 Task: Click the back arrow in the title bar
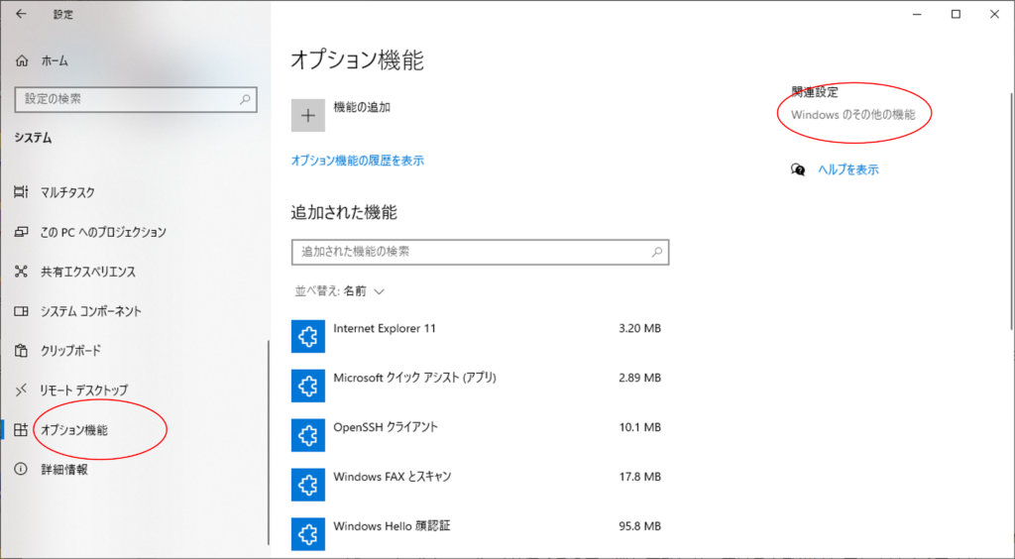click(x=22, y=15)
